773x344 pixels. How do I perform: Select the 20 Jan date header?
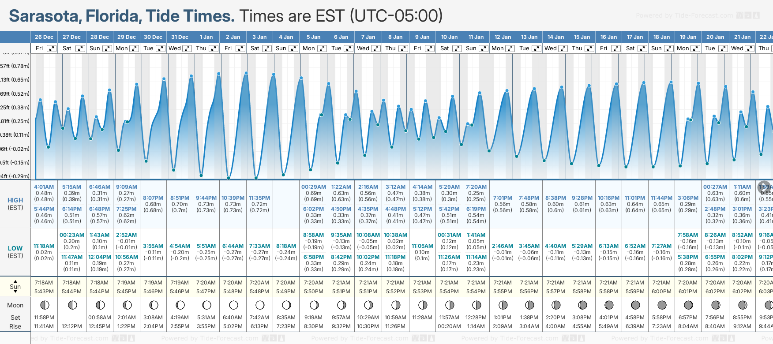[x=715, y=37]
